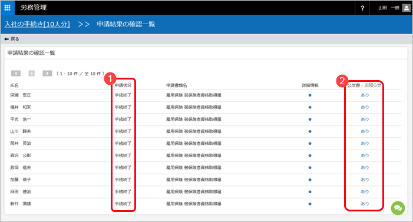This screenshot has height=222, width=413.
Task: Click the name 筒井 英治
Action: tap(21, 144)
